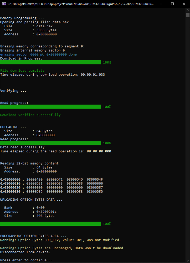Viewport: 190px width, 263px height.
Task: Click the blue 'erasing sector 0000' line
Action: tap(38, 54)
